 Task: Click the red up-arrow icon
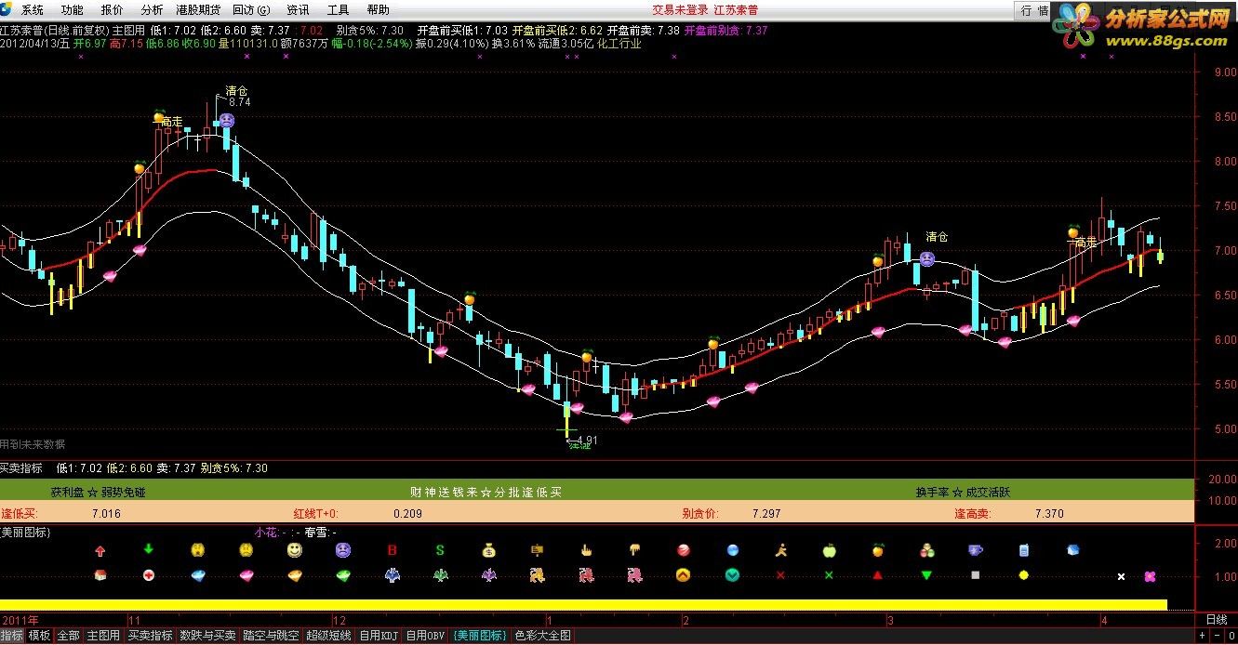pyautogui.click(x=100, y=549)
